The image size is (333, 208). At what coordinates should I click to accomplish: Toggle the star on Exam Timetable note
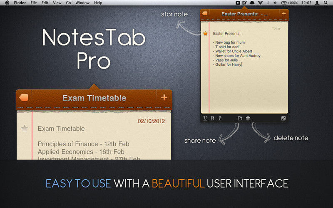25,129
